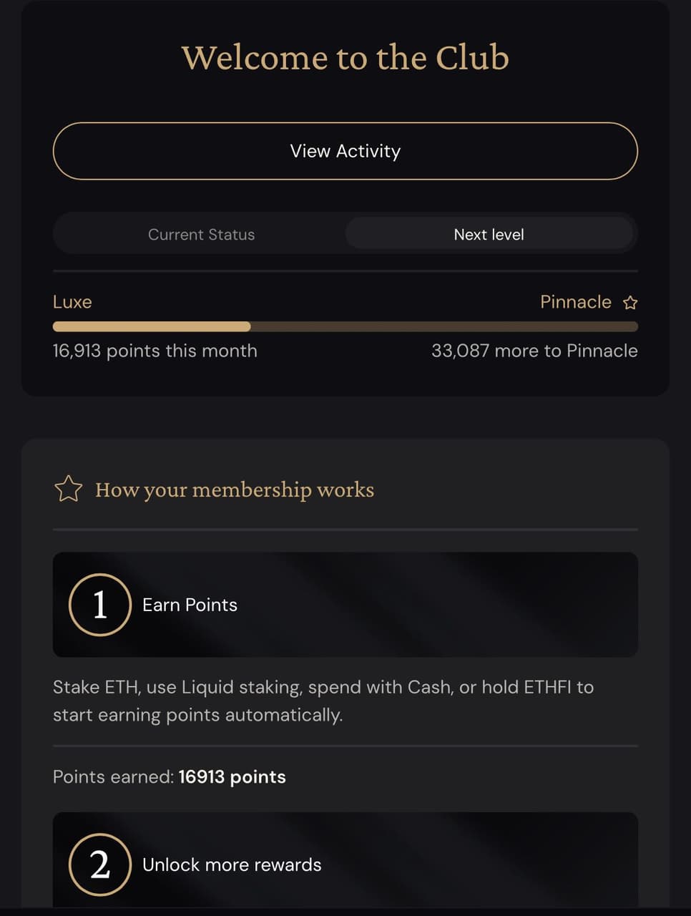Click "start earning points automatically" text
Screen dimensions: 691x916
pos(197,715)
